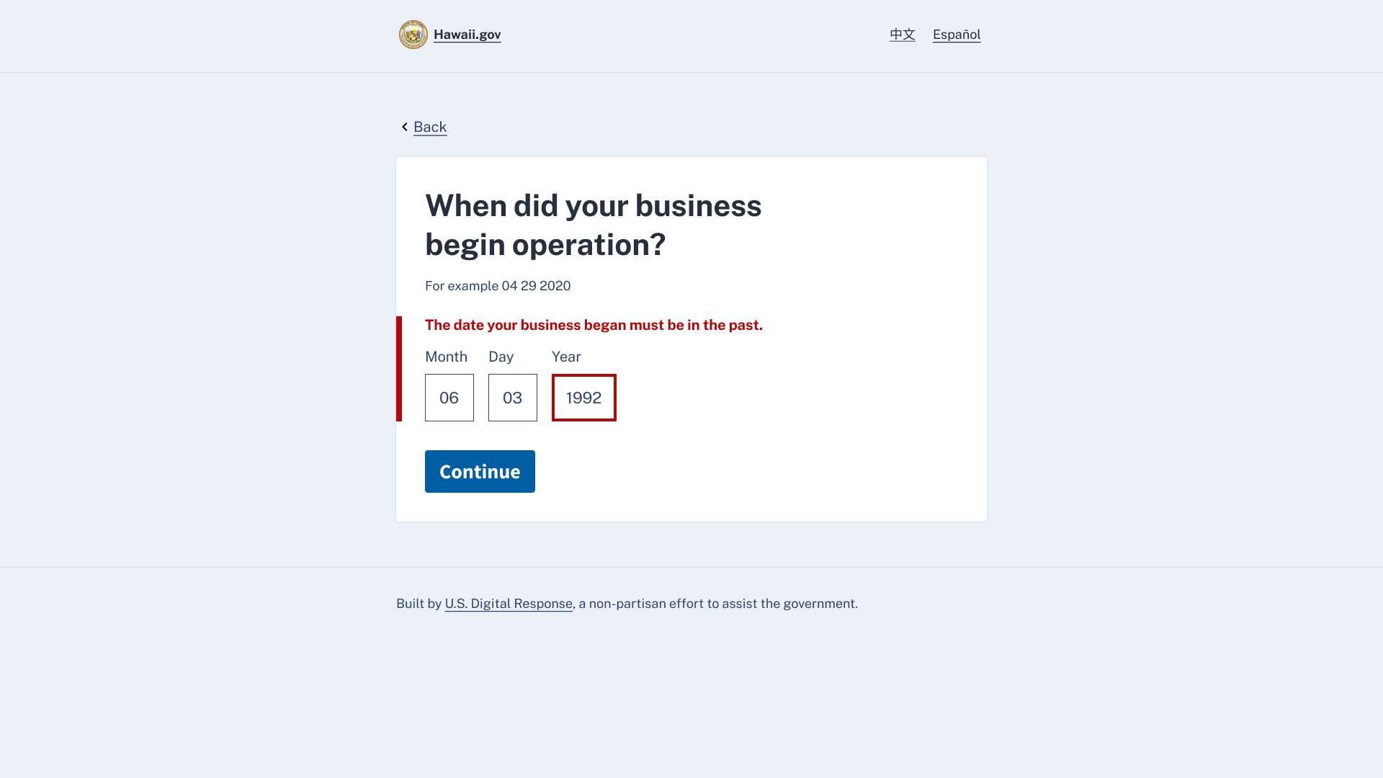Click the Hawaii.gov home icon
Image resolution: width=1383 pixels, height=778 pixels.
pyautogui.click(x=413, y=35)
